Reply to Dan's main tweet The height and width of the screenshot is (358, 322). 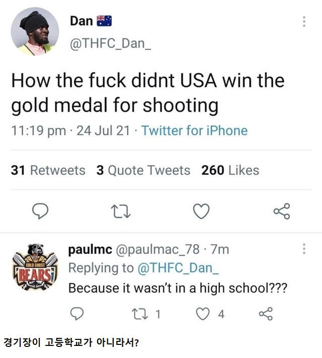tap(40, 211)
